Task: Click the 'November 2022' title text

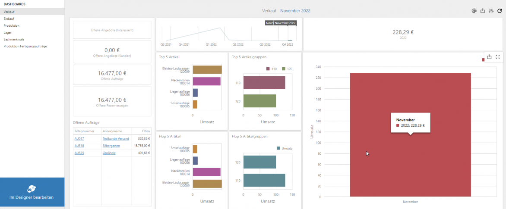Action: [x=295, y=11]
